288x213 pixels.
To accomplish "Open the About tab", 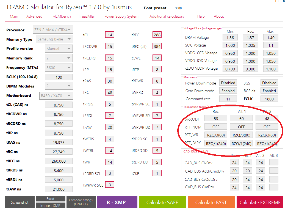I will pos(219,16).
